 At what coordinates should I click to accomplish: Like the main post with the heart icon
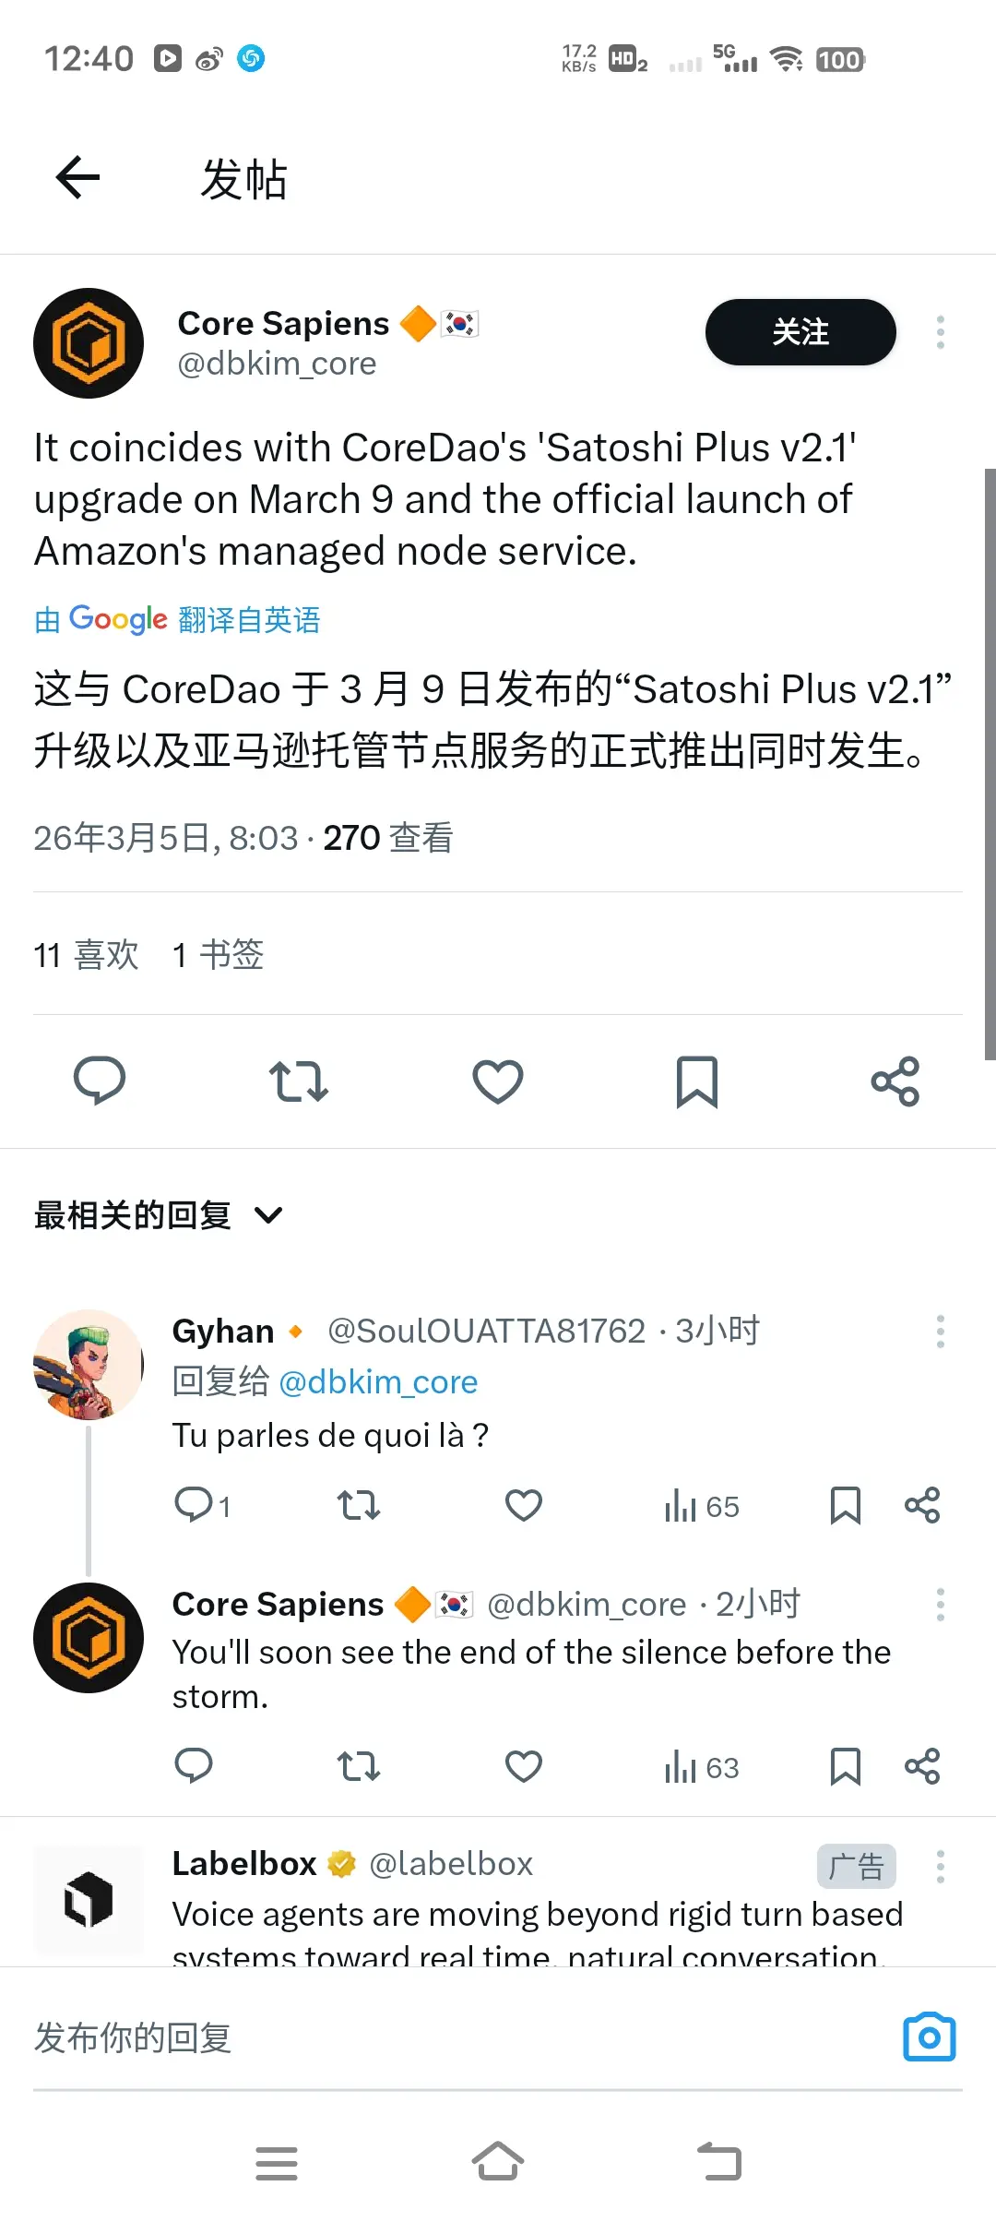coord(498,1081)
